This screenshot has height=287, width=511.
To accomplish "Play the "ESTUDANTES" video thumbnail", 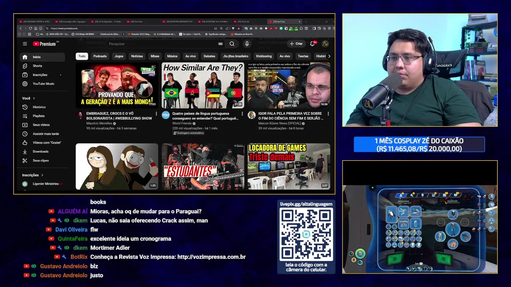I will 203,167.
